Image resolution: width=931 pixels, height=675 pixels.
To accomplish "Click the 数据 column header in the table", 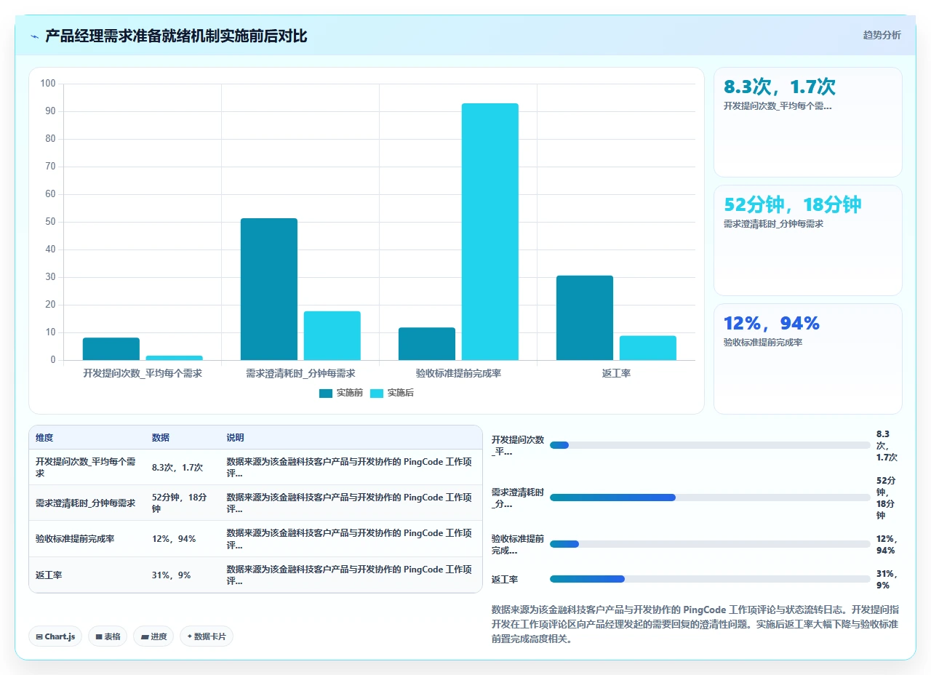I will click(x=161, y=438).
